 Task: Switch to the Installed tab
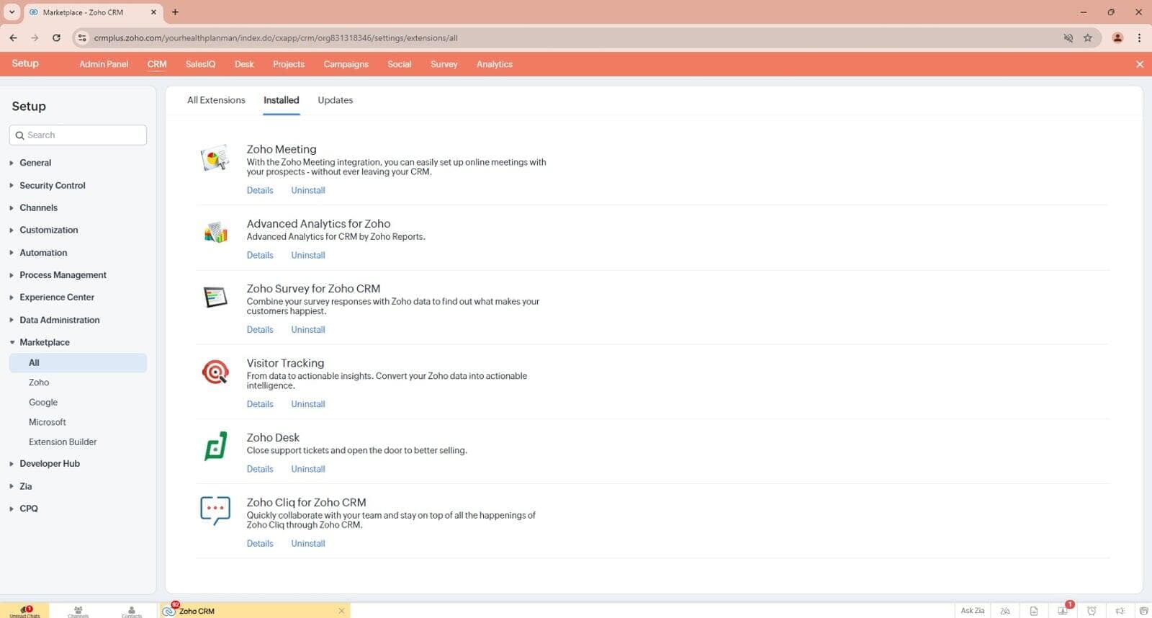click(281, 100)
